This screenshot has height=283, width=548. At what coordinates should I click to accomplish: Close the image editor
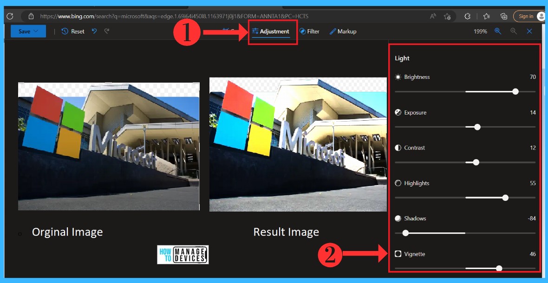529,31
